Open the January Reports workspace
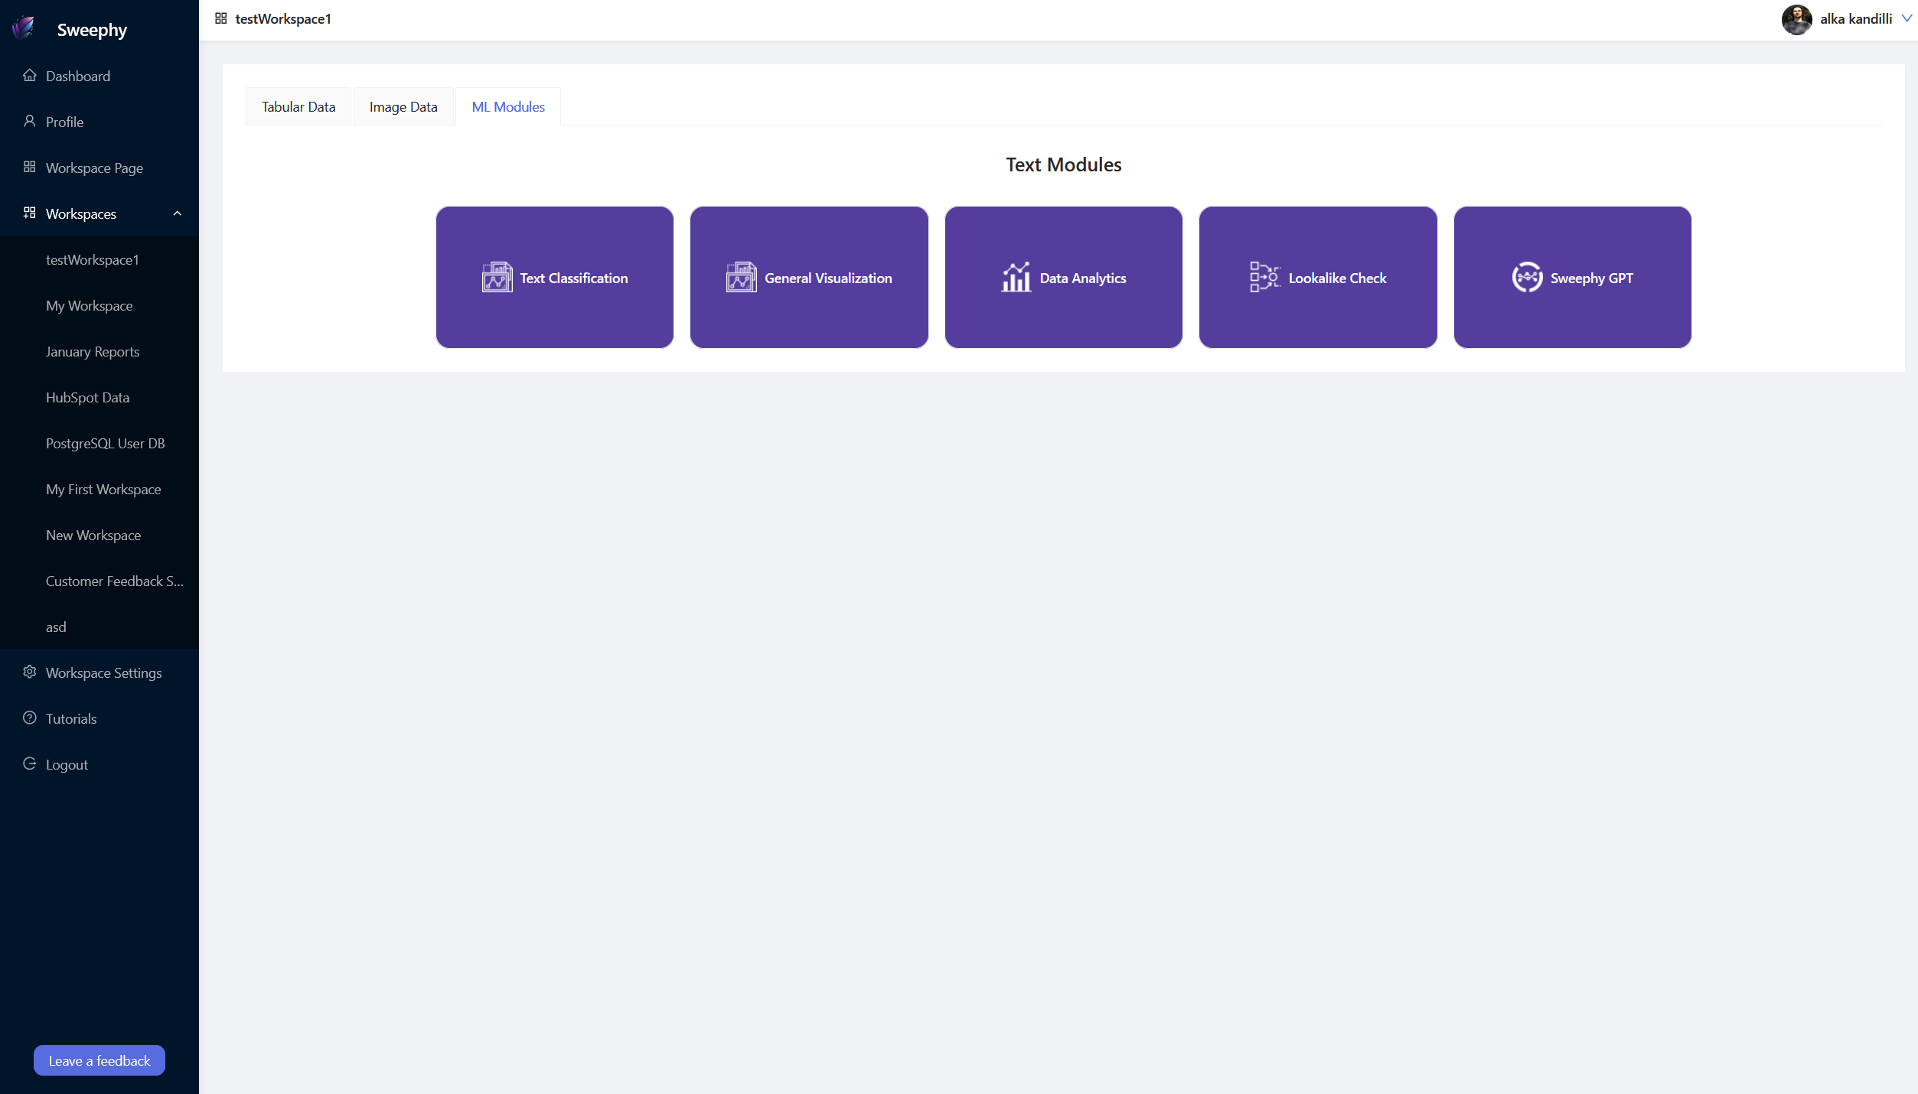 (x=93, y=352)
